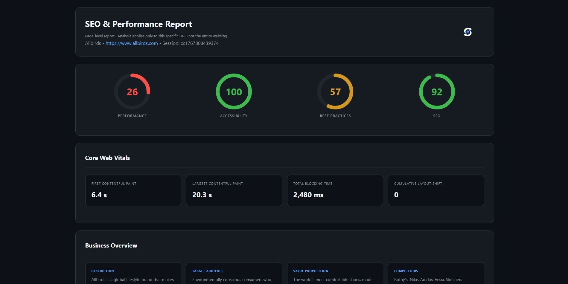Click the Best Practices gauge showing 57

click(x=335, y=92)
